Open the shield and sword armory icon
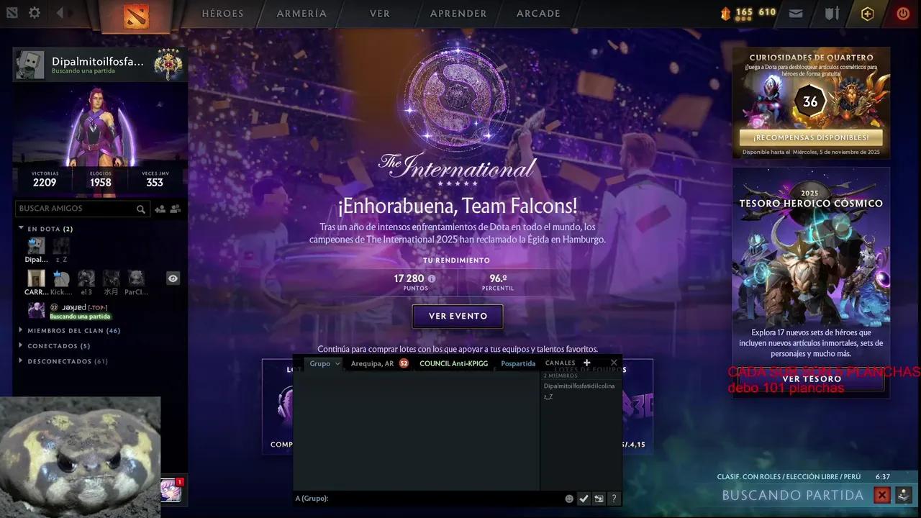The image size is (921, 518). click(832, 13)
